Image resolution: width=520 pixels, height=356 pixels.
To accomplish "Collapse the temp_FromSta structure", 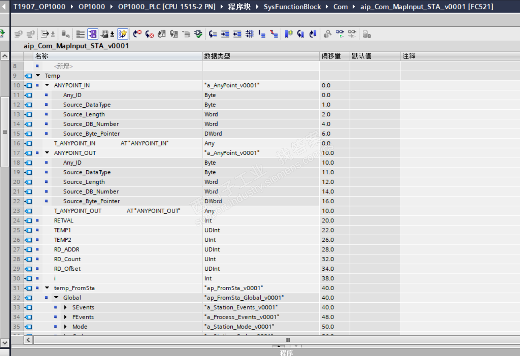I will coord(47,288).
